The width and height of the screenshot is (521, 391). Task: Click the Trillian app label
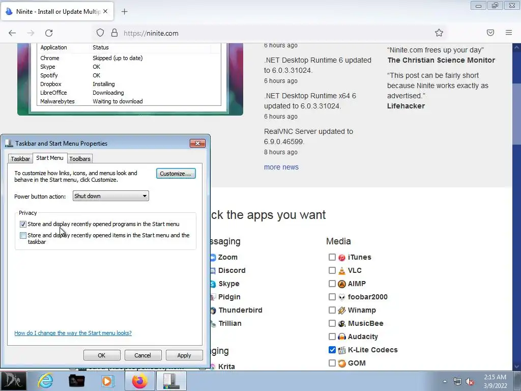coord(229,323)
